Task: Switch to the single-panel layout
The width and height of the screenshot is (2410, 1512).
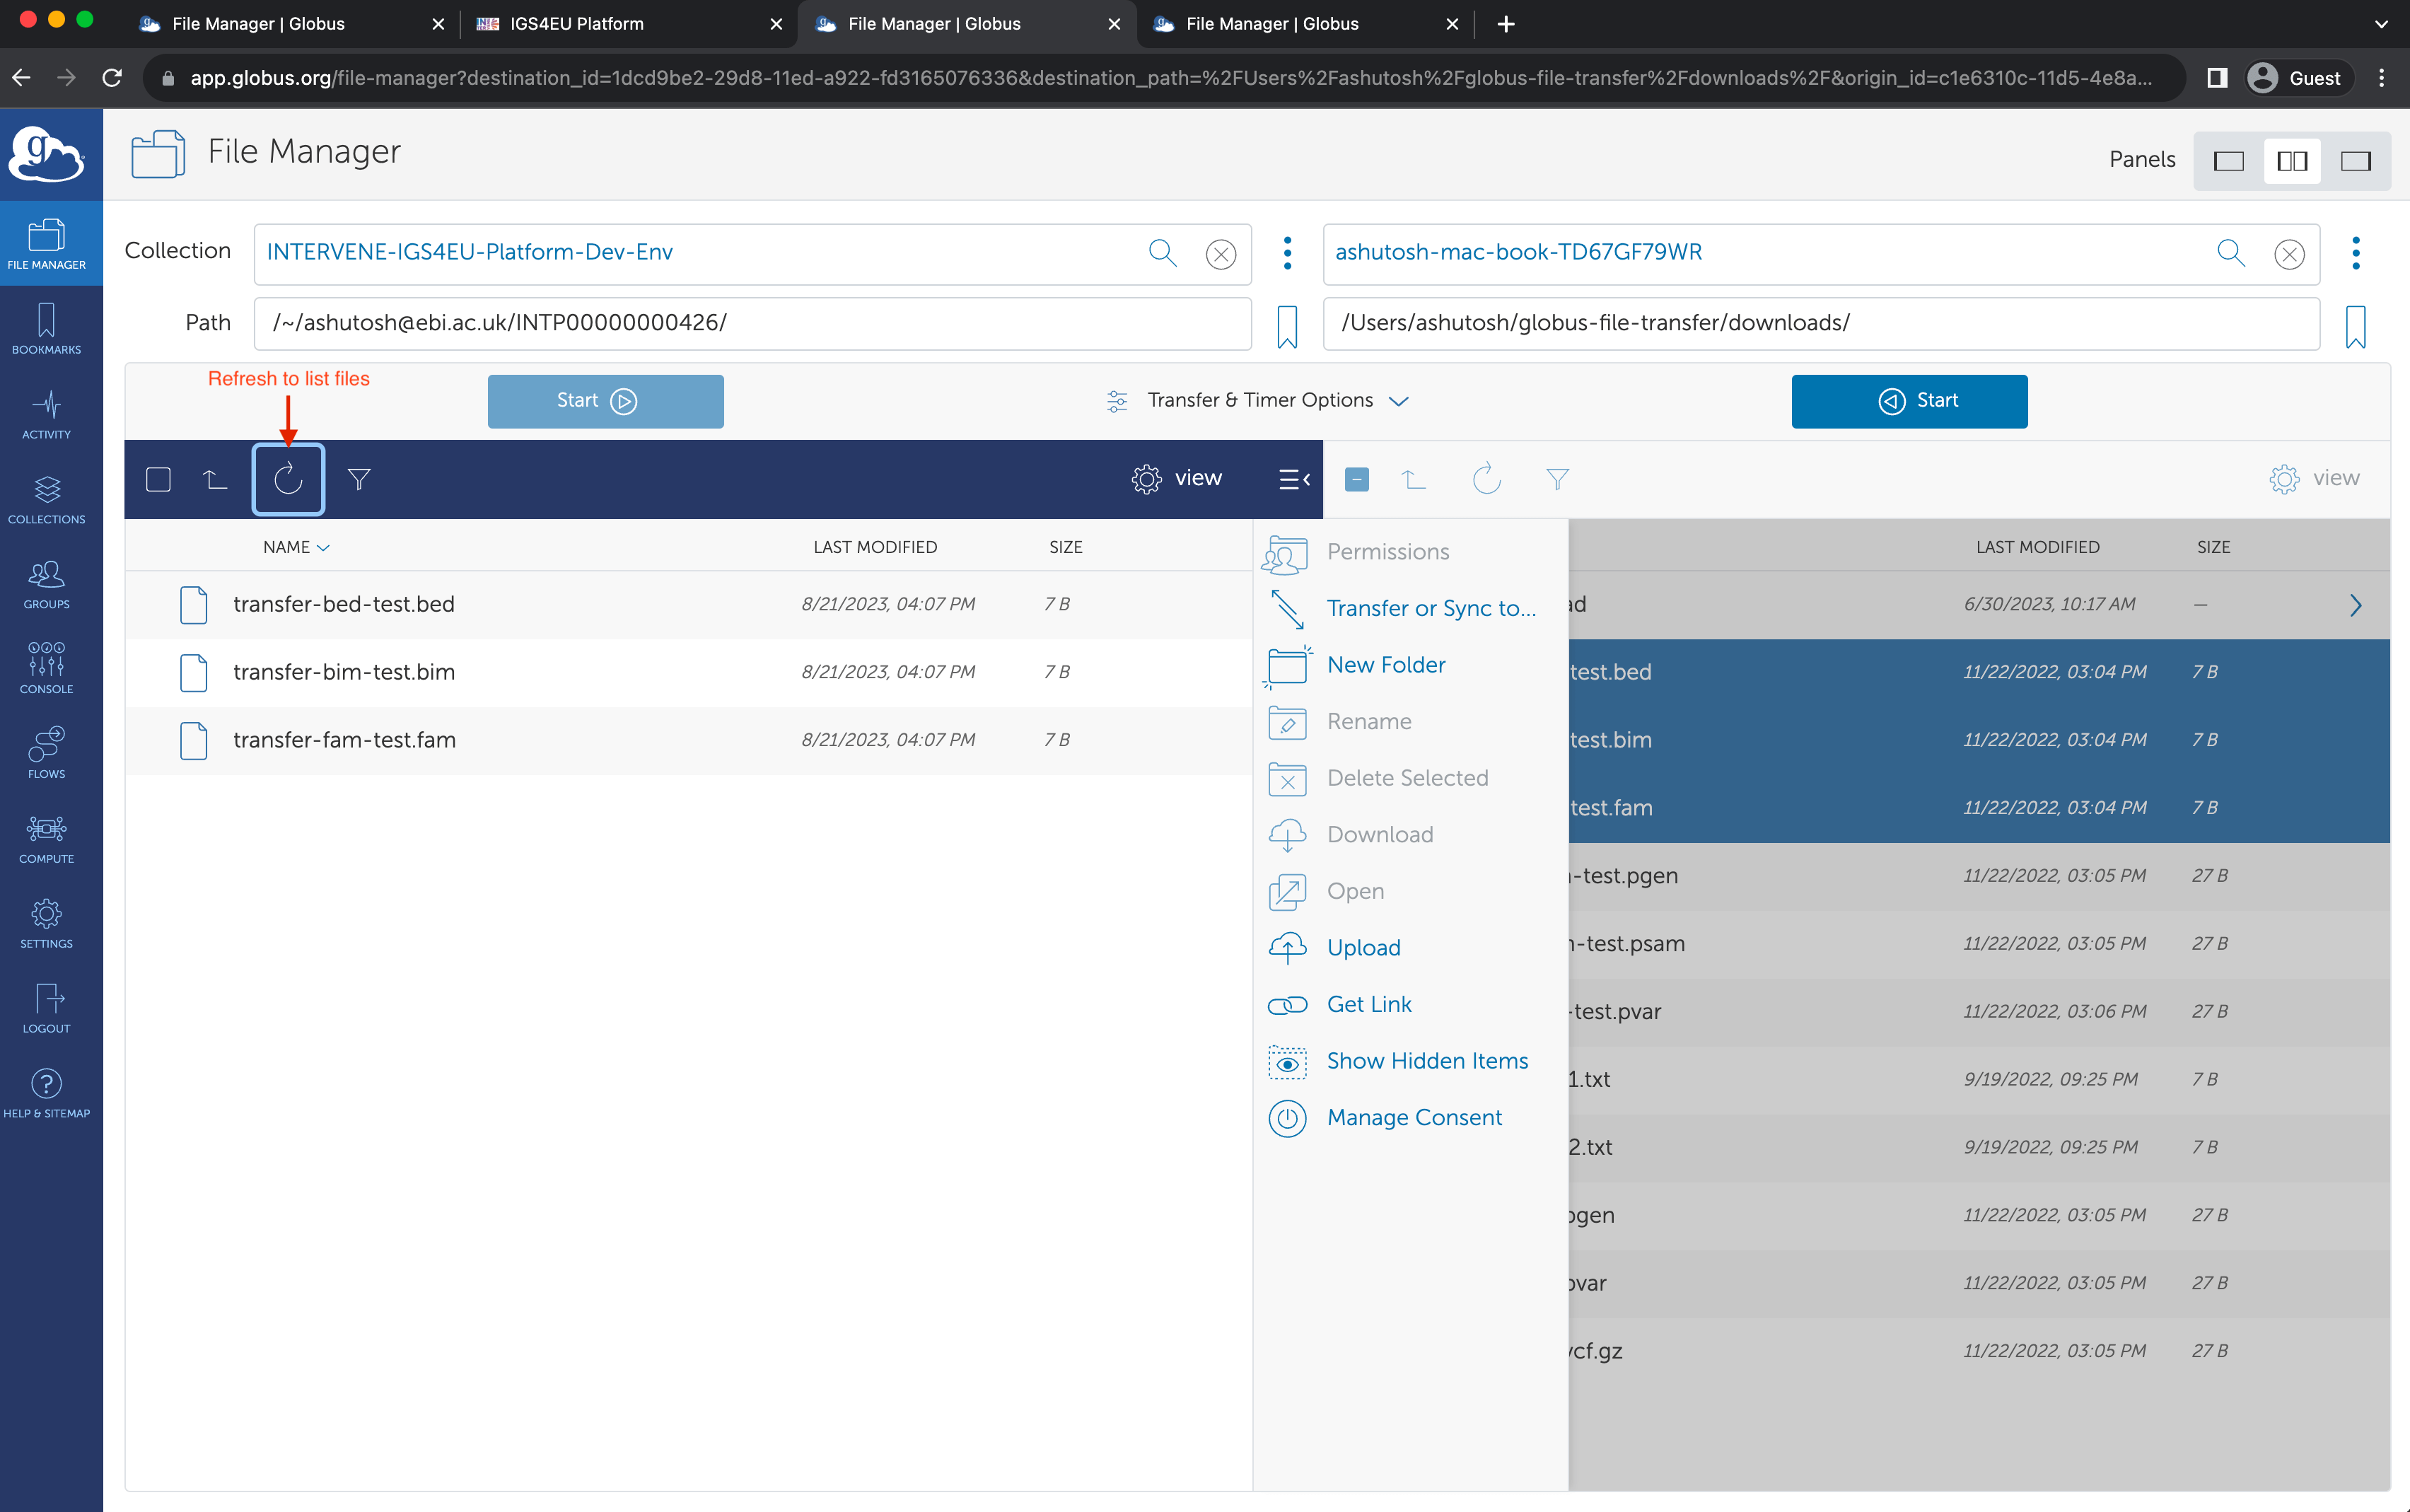Action: click(x=2228, y=161)
